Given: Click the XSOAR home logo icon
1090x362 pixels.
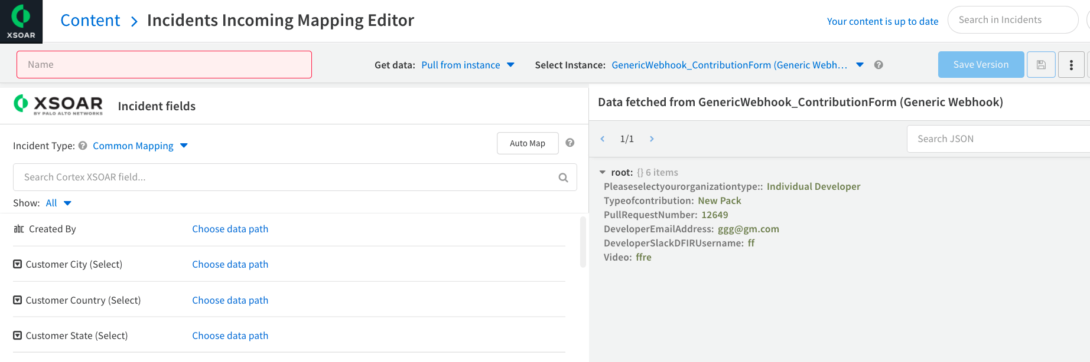Looking at the screenshot, I should (x=21, y=21).
